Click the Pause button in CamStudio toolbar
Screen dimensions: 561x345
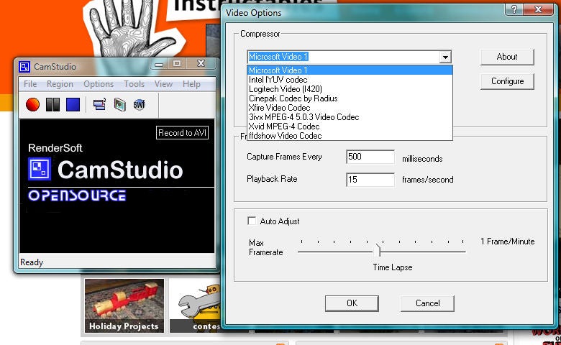click(x=53, y=105)
